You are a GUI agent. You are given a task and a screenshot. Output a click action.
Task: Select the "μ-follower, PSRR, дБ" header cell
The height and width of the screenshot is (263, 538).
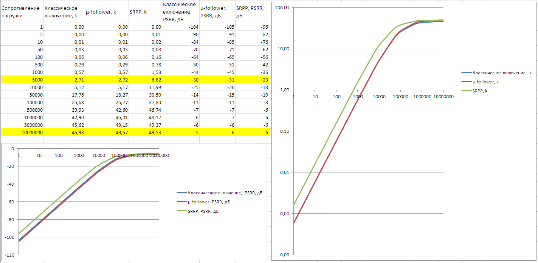click(217, 12)
